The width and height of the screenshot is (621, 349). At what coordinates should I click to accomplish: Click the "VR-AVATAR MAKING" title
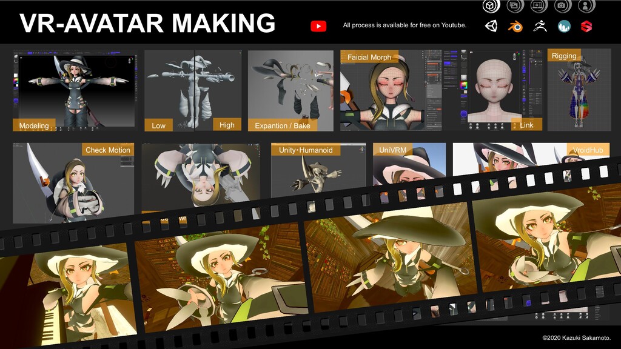pos(147,24)
